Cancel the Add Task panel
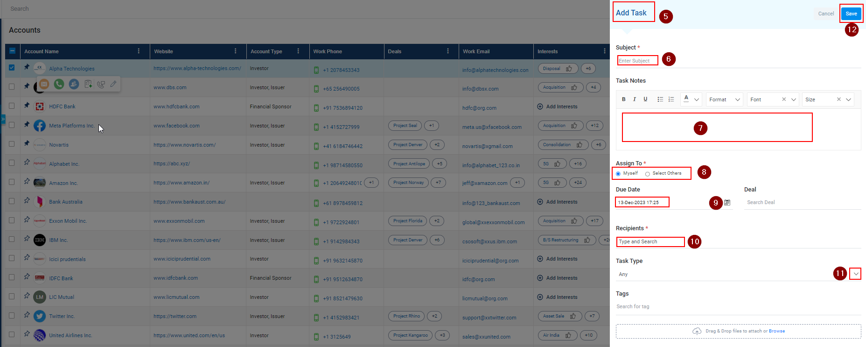The height and width of the screenshot is (347, 866). pyautogui.click(x=826, y=14)
